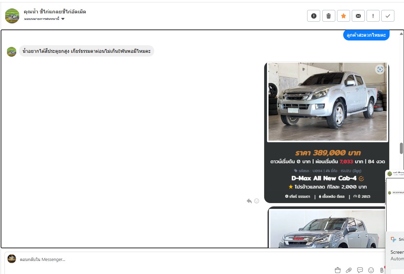Click the image scan icon on the truck photo
The width and height of the screenshot is (404, 274).
380,70
